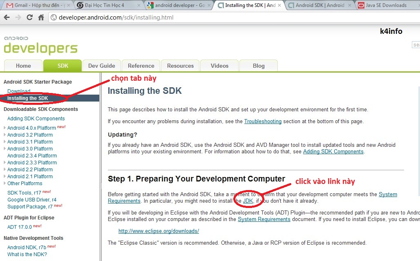Expand the Android 3.0 Platform item
Image resolution: width=420 pixels, height=261 pixels.
pyautogui.click(x=4, y=148)
